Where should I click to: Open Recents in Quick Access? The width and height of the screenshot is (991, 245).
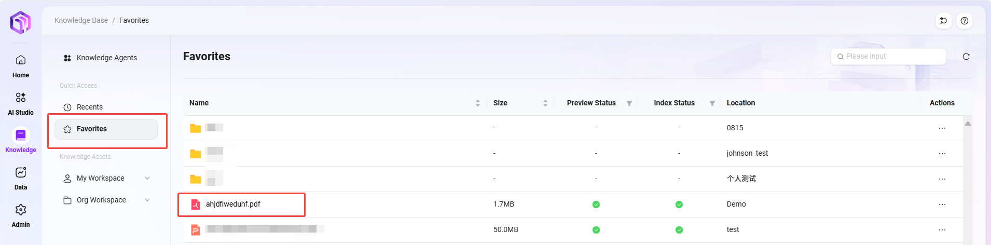click(90, 107)
